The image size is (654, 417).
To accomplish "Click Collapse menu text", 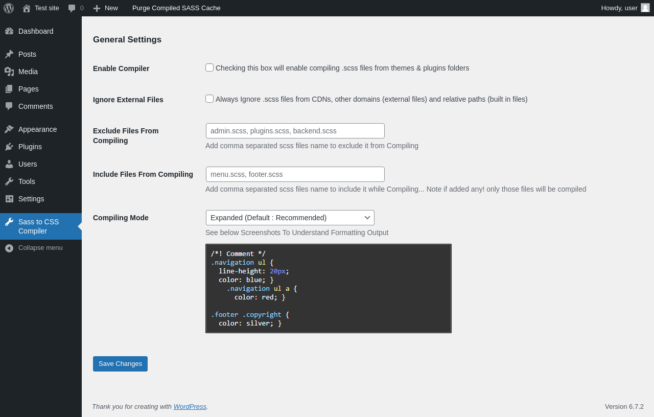I will 40,248.
